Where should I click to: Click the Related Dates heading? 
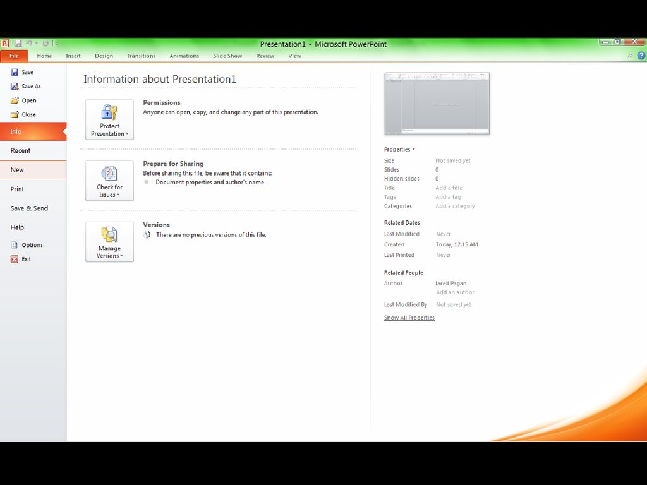point(402,223)
